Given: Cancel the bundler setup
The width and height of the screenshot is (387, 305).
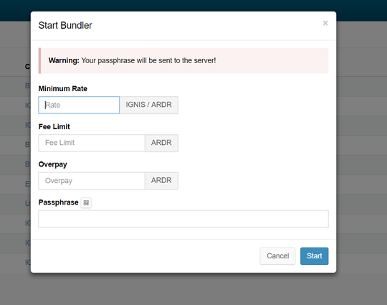Looking at the screenshot, I should [277, 256].
